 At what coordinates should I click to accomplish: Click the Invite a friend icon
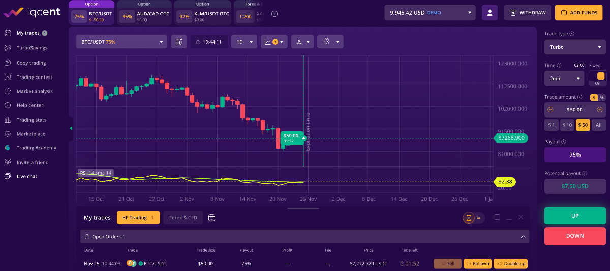(8, 162)
